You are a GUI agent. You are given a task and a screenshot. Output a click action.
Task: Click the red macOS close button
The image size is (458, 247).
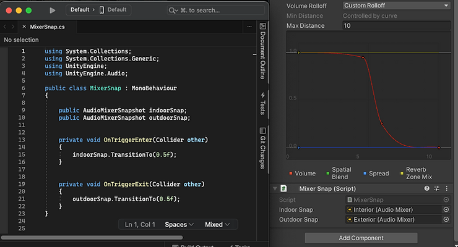pos(9,10)
